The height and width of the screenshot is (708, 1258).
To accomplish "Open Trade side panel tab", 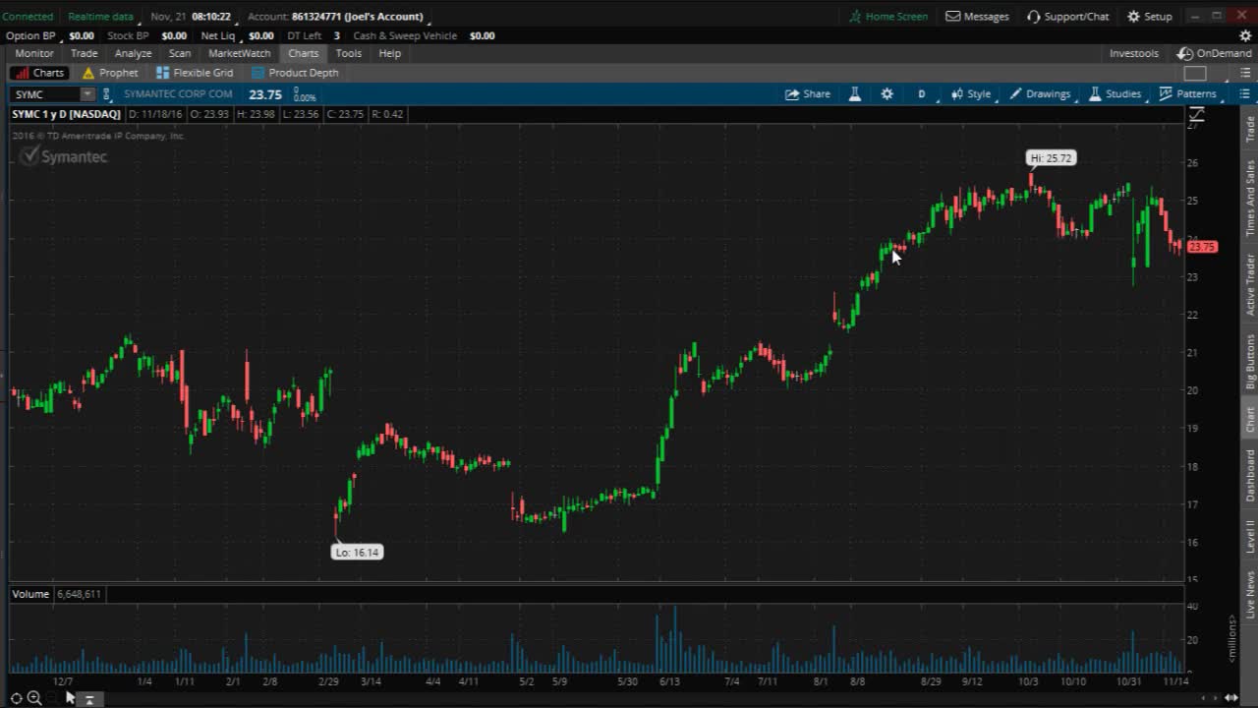I will [1250, 129].
